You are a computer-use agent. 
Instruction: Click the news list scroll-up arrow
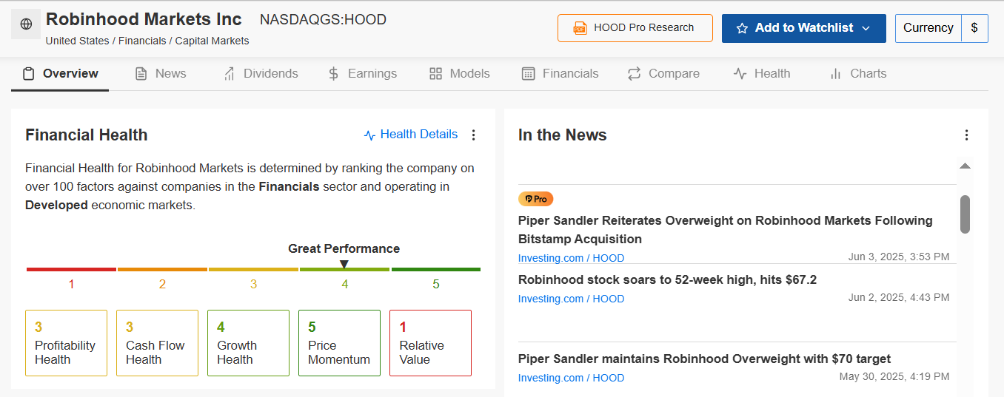965,166
